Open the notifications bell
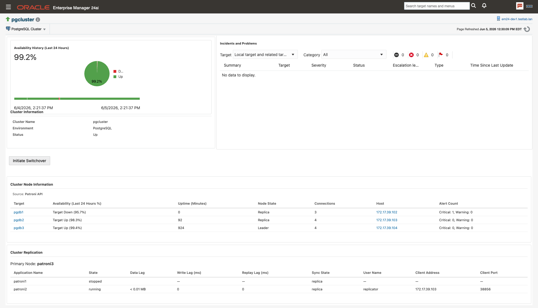The width and height of the screenshot is (538, 308). 484,6
